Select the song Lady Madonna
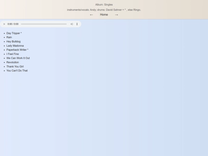The height and width of the screenshot is (156, 208). tap(15, 45)
